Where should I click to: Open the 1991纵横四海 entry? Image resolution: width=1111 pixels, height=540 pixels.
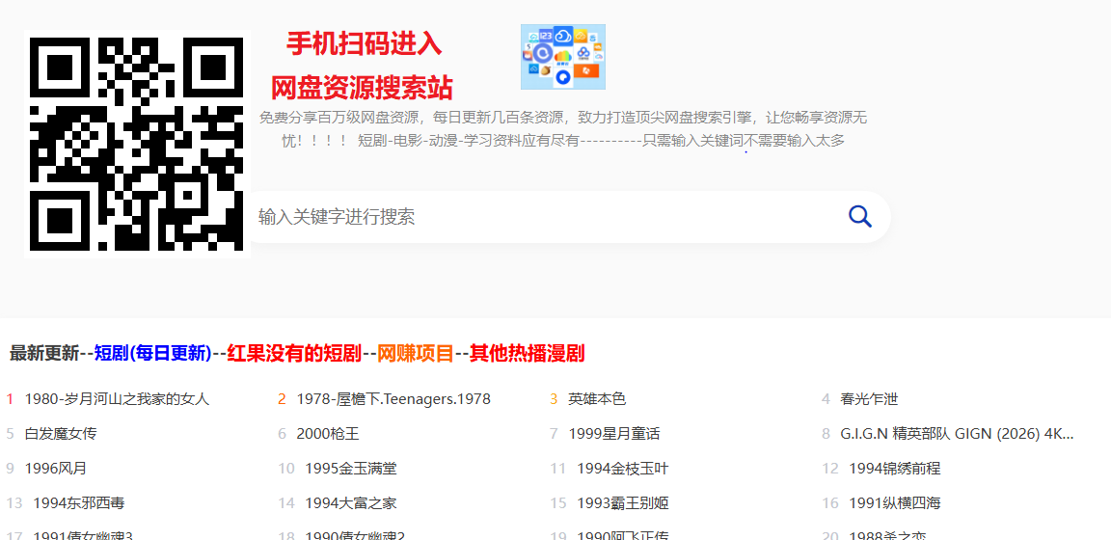(x=895, y=503)
